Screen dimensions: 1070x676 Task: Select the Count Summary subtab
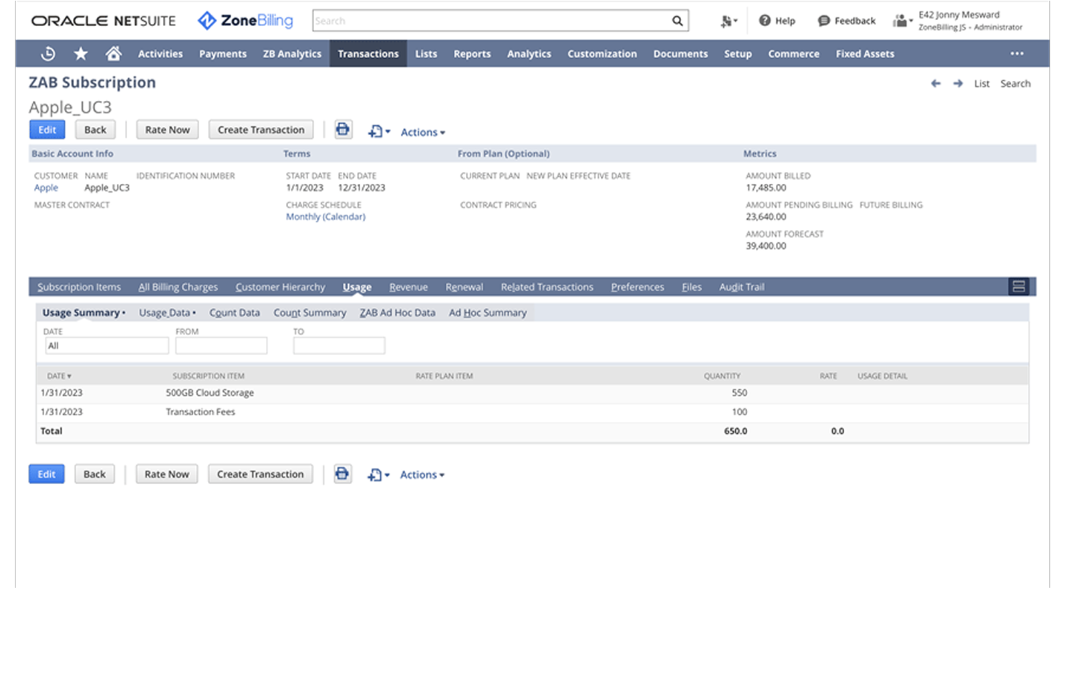click(310, 312)
